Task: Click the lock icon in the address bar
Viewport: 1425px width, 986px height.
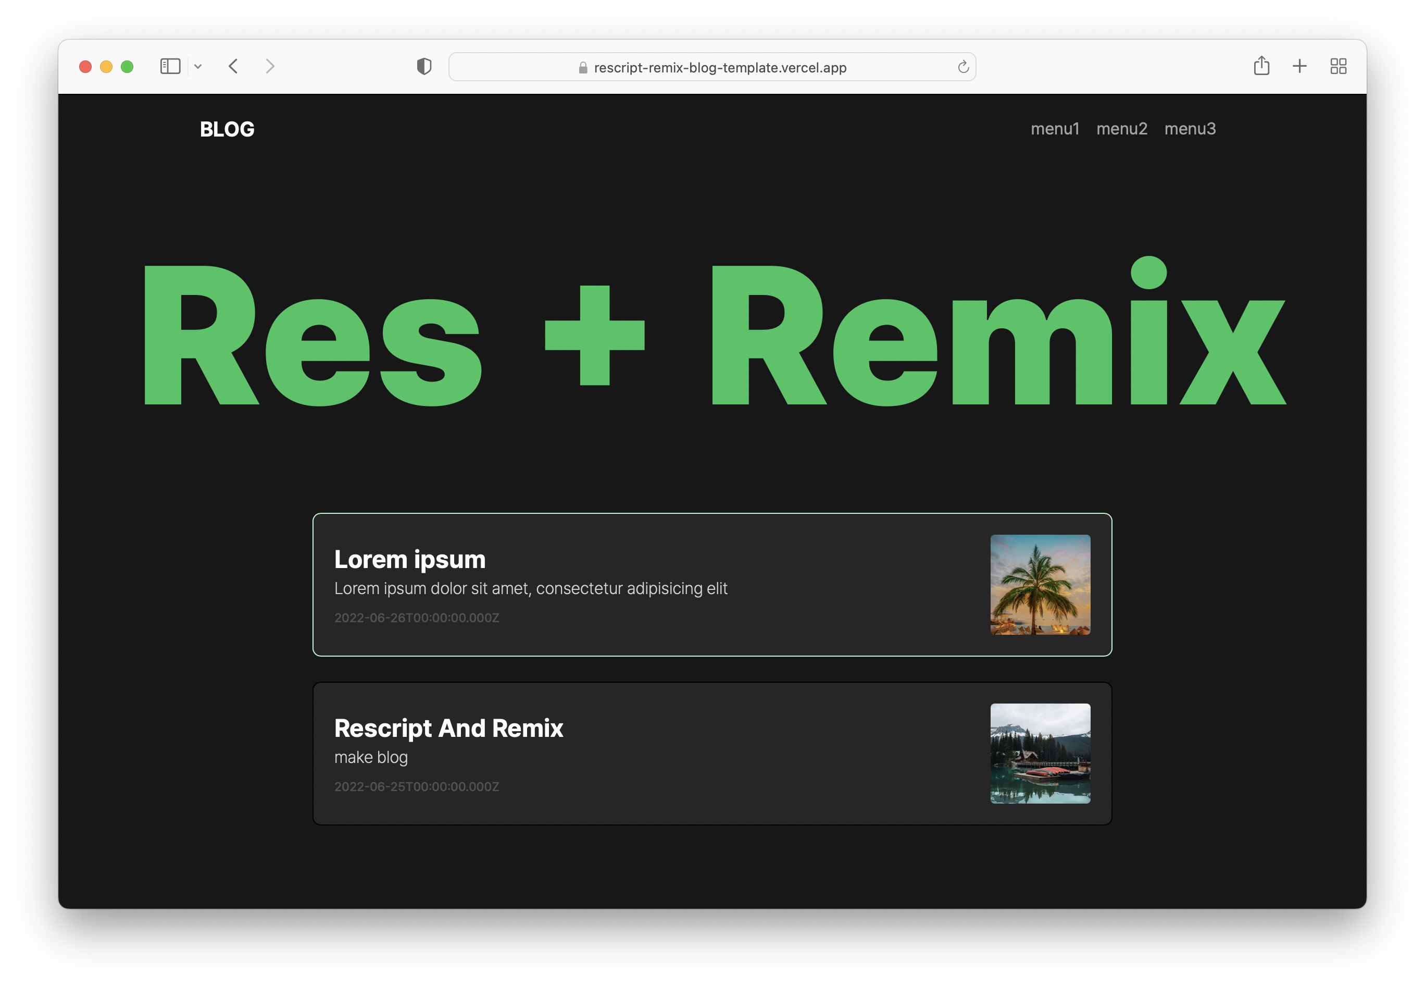Action: (582, 67)
